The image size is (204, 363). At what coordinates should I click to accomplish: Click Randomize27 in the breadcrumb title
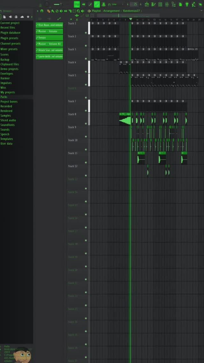click(x=131, y=11)
